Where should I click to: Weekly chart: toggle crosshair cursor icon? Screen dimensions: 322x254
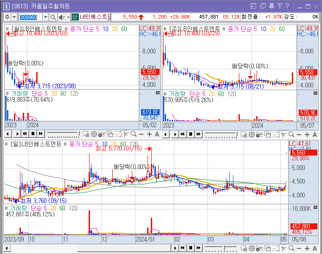(283, 135)
